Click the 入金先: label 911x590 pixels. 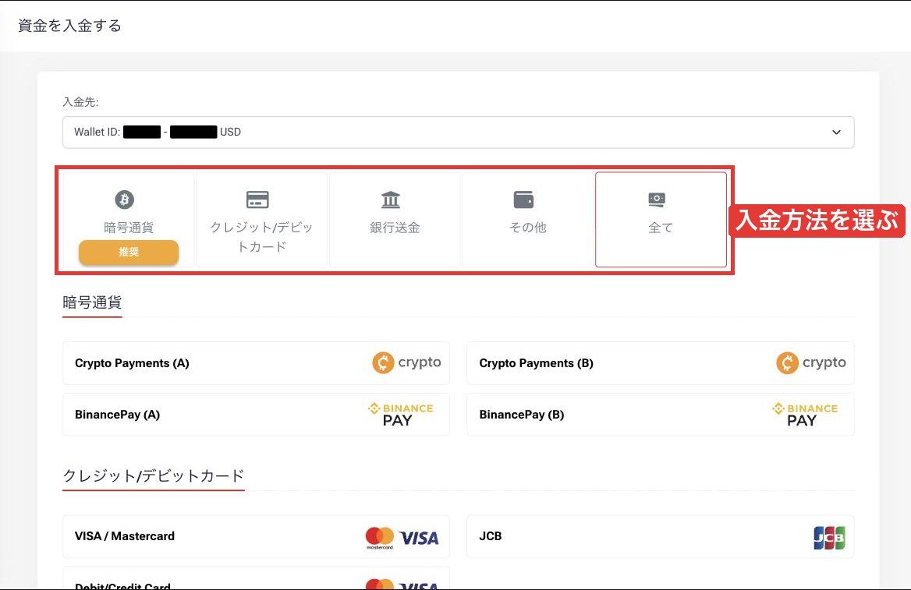tap(81, 102)
